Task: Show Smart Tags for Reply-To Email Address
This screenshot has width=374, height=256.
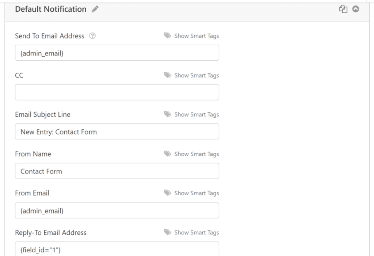Action: click(196, 233)
